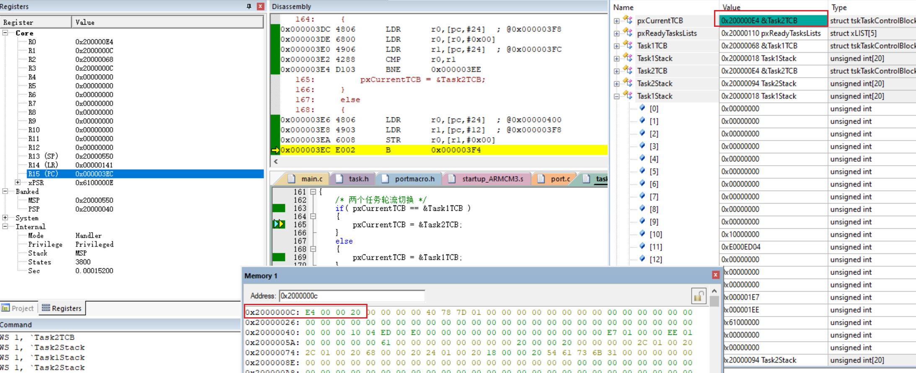The width and height of the screenshot is (916, 373).
Task: Click the Type column header
Action: pos(872,8)
